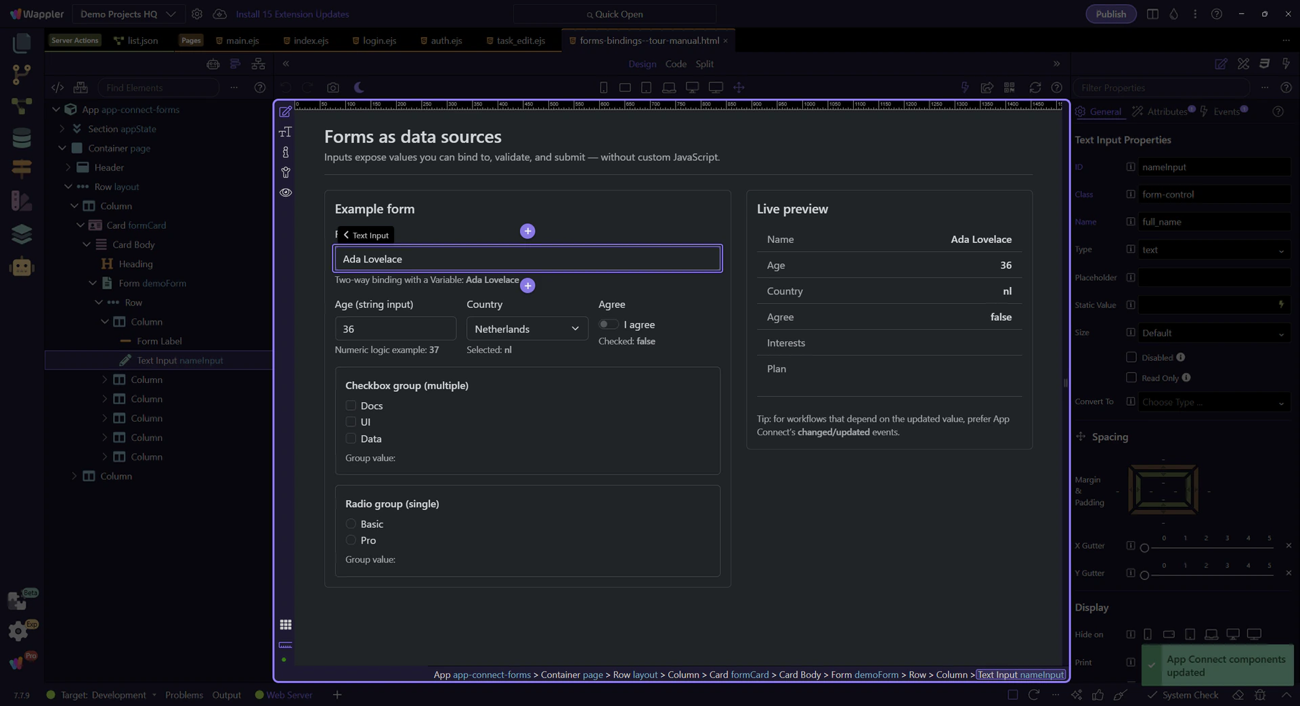Click the refresh icon in design toolbar
Image resolution: width=1300 pixels, height=706 pixels.
[x=1035, y=87]
